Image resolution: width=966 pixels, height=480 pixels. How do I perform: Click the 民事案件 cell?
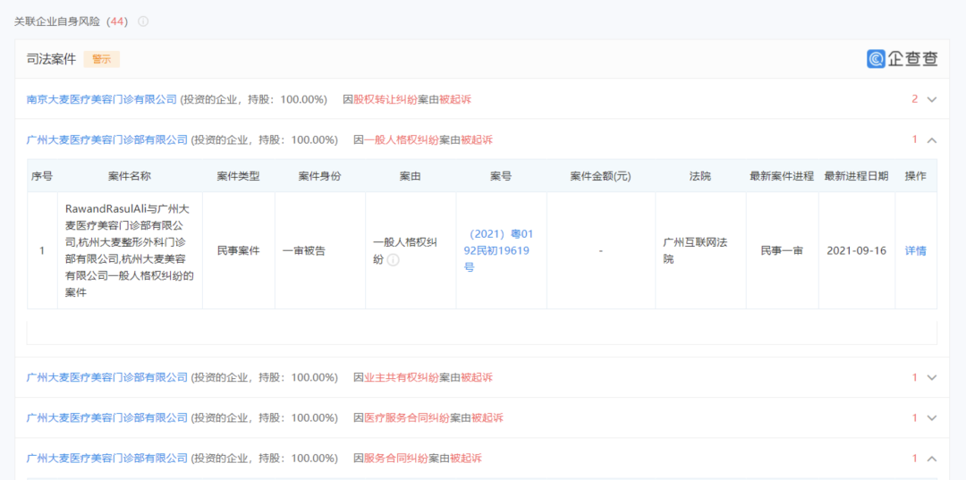pyautogui.click(x=239, y=250)
